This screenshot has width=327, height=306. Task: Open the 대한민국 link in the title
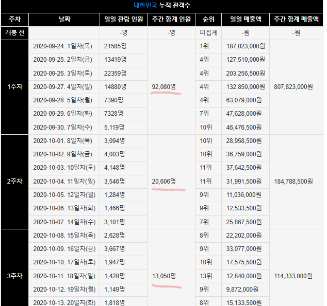click(145, 5)
